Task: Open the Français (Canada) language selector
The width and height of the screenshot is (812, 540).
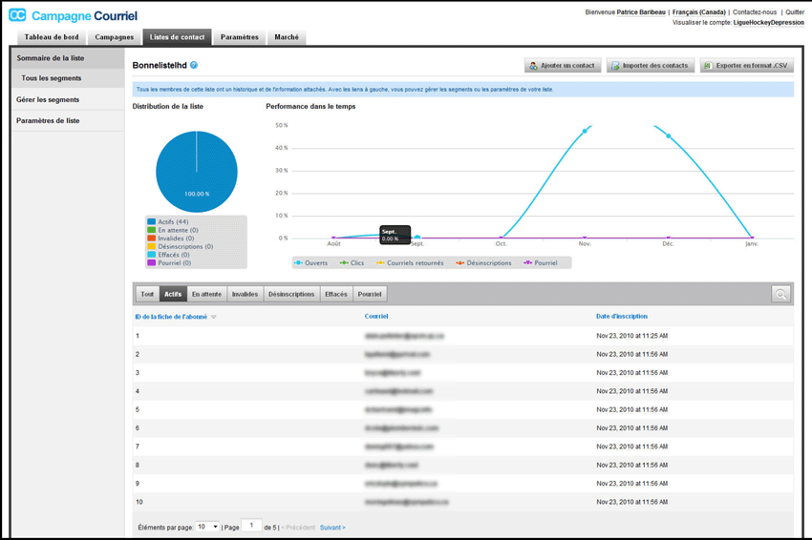Action: pyautogui.click(x=698, y=12)
